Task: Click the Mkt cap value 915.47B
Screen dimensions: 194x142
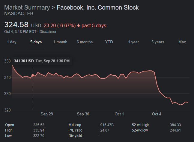Action: click(106, 125)
